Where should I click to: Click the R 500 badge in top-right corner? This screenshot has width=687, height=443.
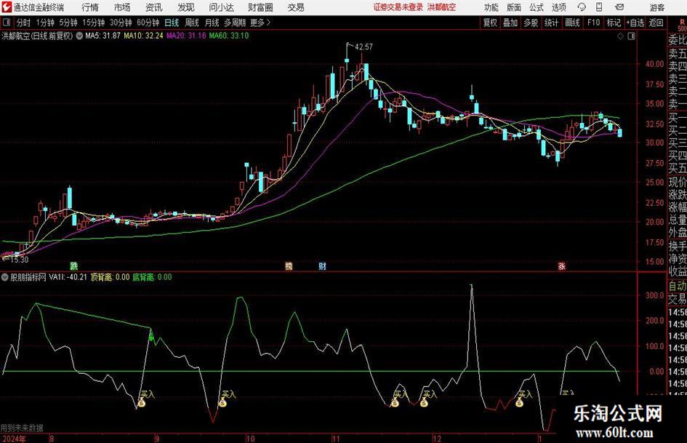coord(682,25)
